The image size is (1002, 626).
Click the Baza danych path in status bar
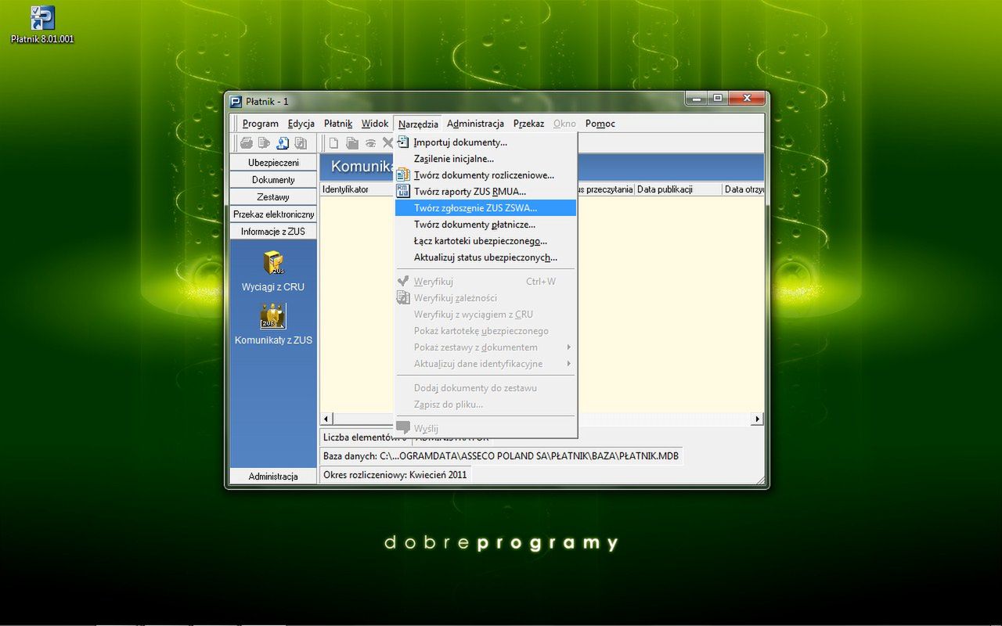[501, 456]
